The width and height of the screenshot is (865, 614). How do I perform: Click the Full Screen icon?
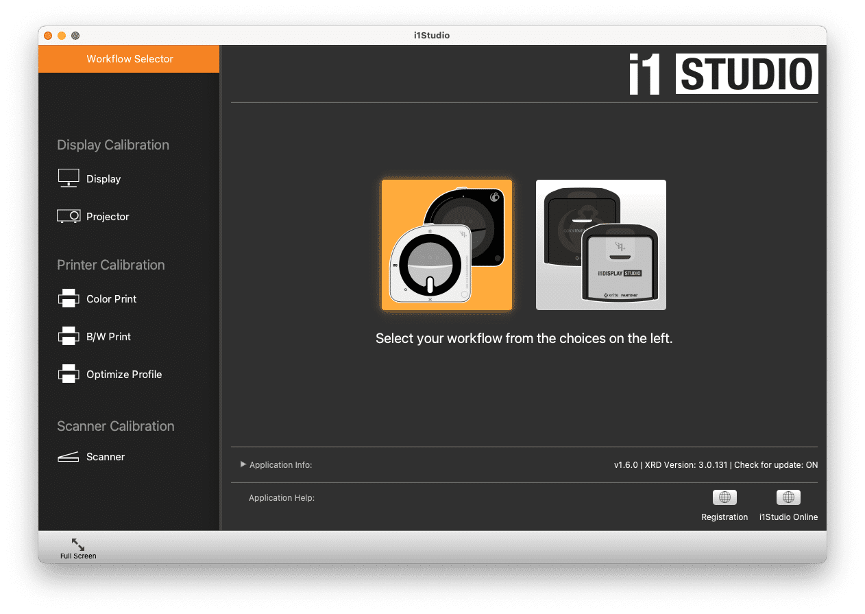[77, 543]
